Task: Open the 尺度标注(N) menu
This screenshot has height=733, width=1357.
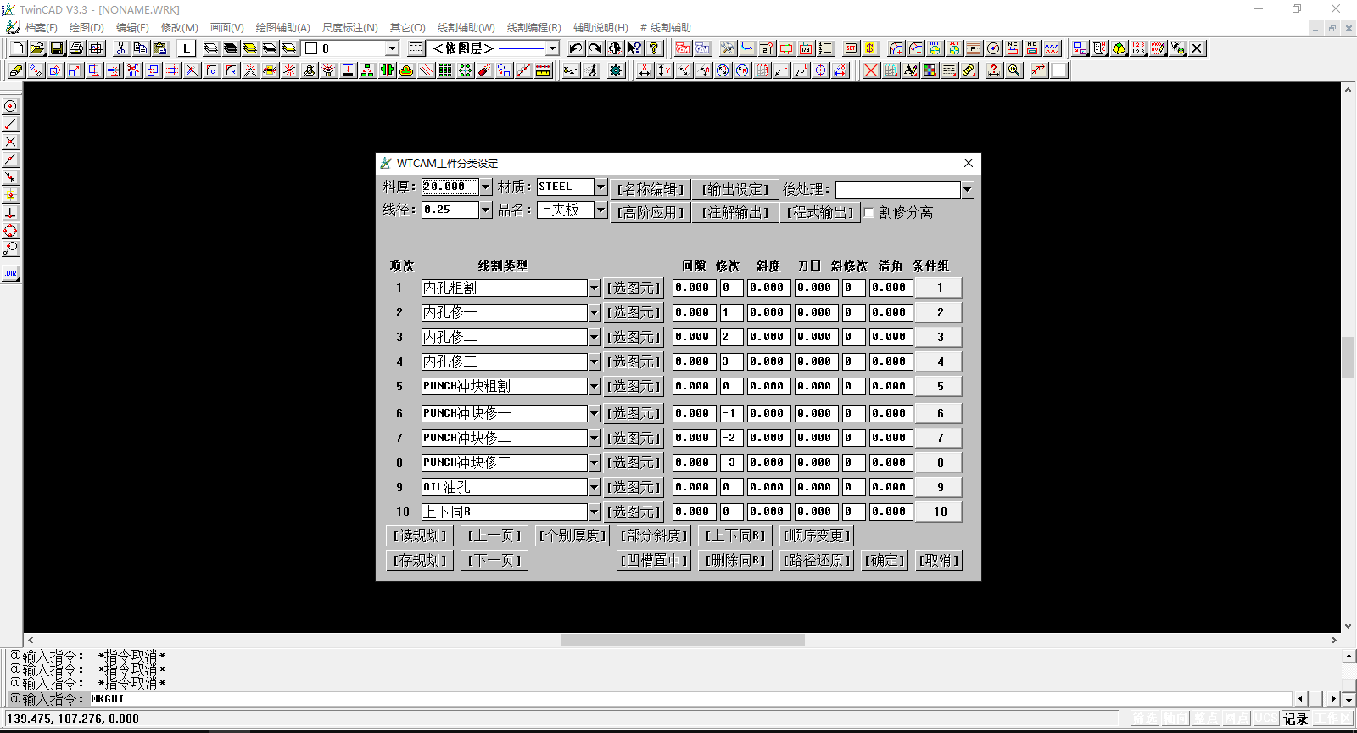Action: 350,28
